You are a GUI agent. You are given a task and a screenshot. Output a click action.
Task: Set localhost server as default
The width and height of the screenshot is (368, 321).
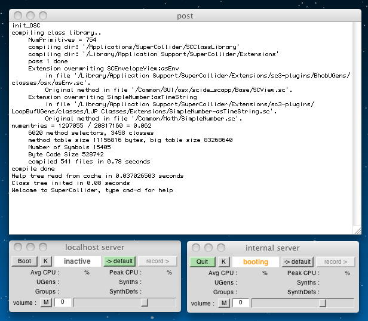[x=119, y=261]
